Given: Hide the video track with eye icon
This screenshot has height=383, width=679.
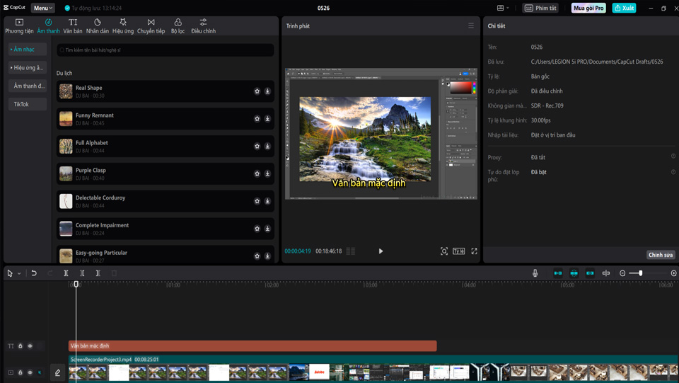Looking at the screenshot, I should [x=30, y=372].
